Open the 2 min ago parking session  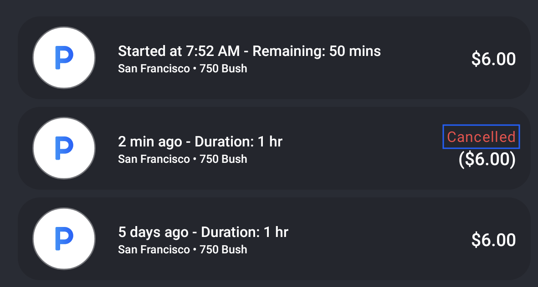point(274,148)
